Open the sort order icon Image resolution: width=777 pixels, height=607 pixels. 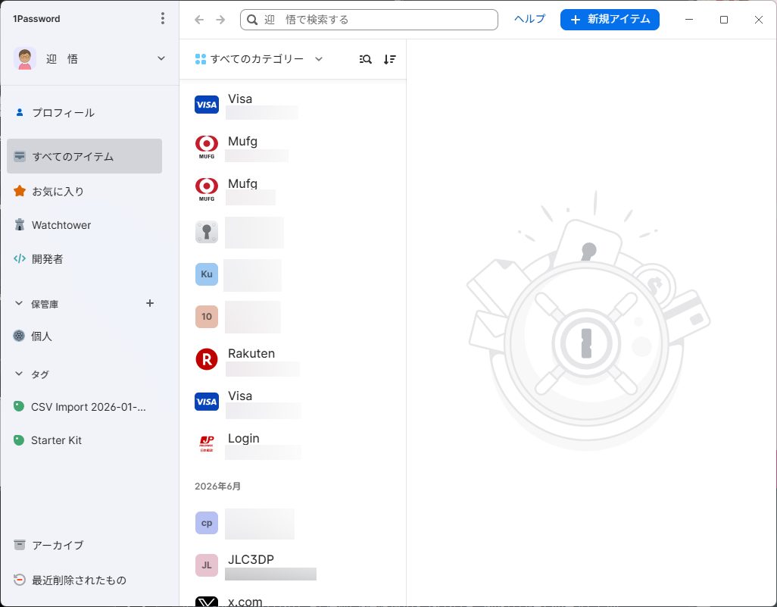[390, 59]
